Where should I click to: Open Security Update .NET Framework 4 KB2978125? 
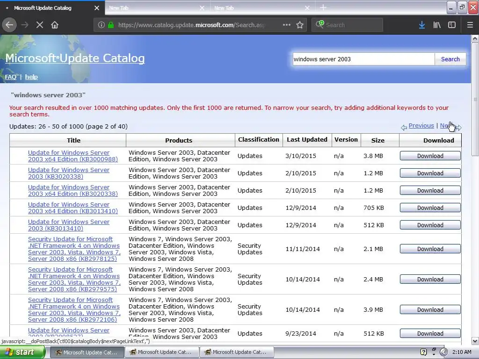[74, 249]
